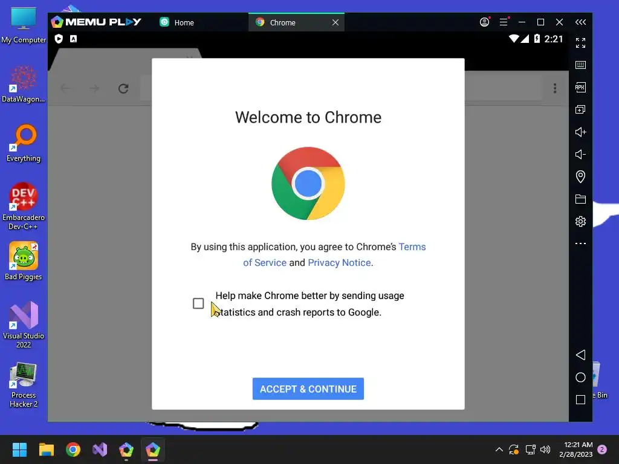Open Process Hacker 2 desktop shortcut

coord(24,385)
